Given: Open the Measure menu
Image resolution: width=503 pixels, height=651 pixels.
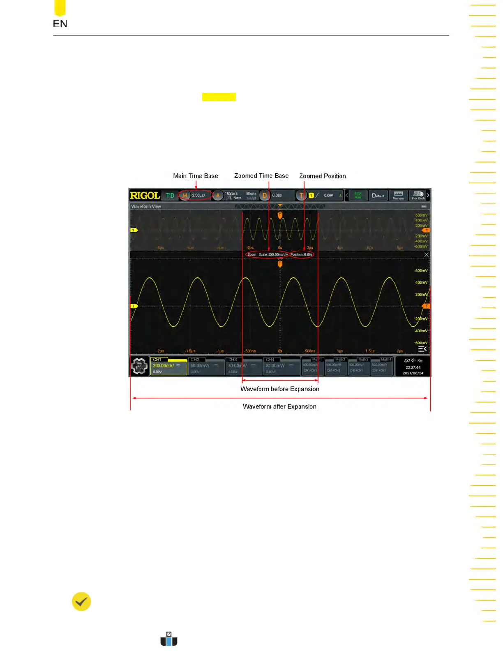Looking at the screenshot, I should [x=398, y=196].
